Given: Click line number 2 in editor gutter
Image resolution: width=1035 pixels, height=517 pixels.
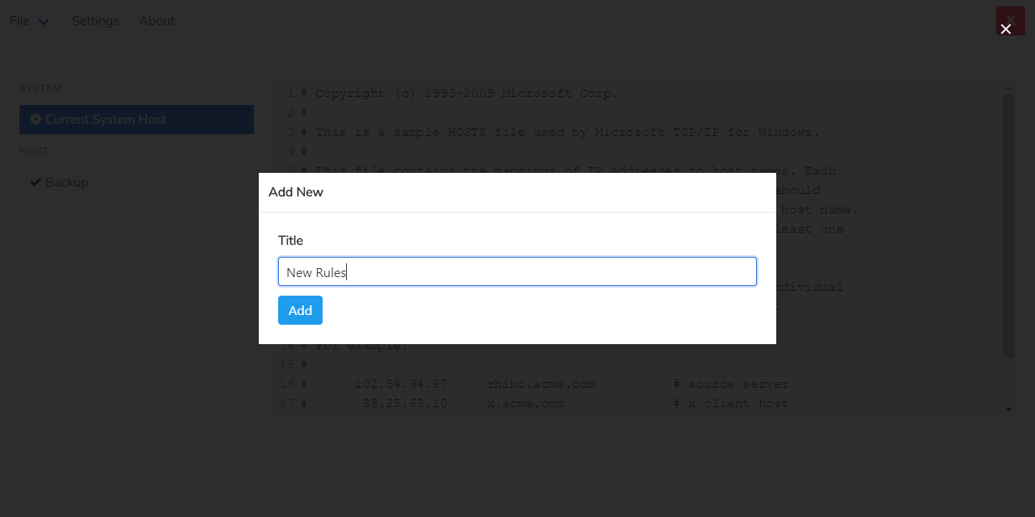Looking at the screenshot, I should pos(290,113).
